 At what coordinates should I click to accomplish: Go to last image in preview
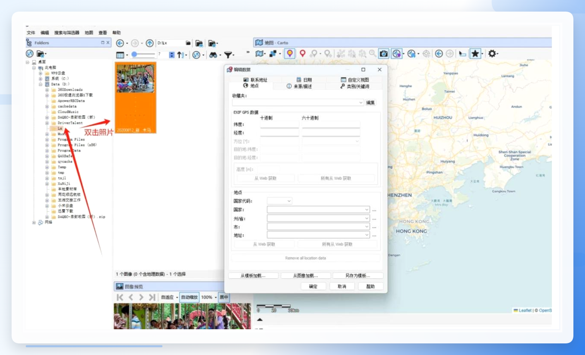[152, 297]
